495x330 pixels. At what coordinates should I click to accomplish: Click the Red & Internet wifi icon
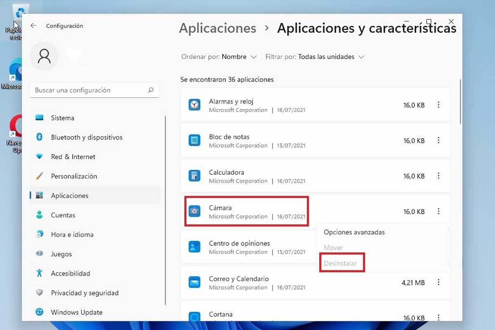point(40,157)
